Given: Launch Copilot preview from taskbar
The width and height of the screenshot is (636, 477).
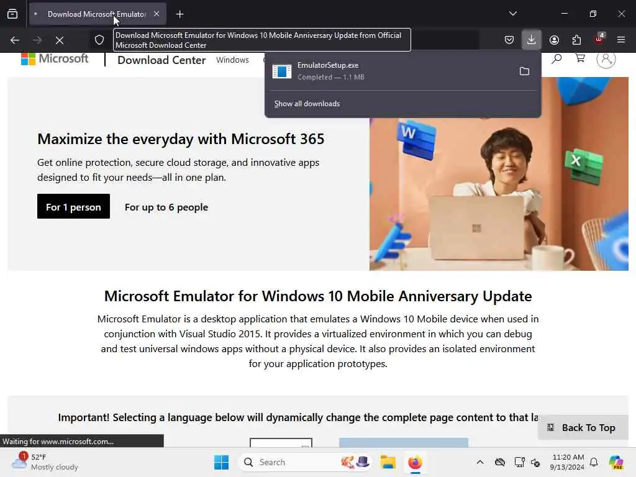Looking at the screenshot, I should 617,462.
